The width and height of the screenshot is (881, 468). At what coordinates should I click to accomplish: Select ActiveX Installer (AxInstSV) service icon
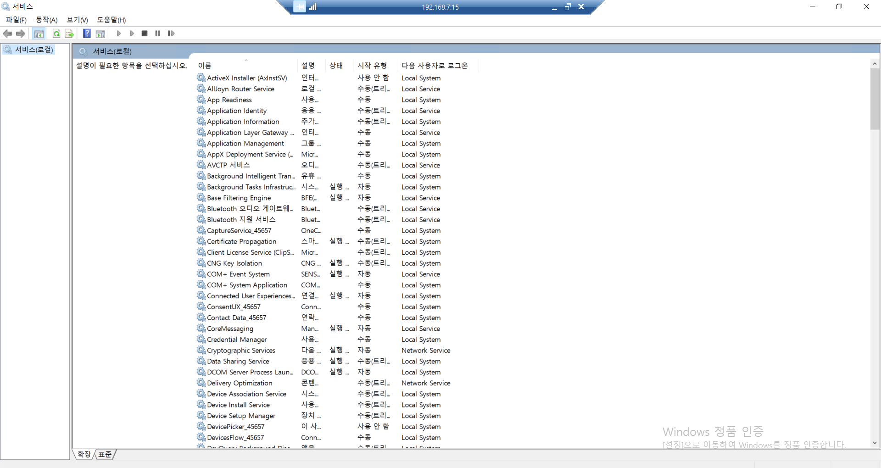coord(201,78)
